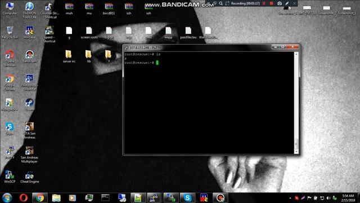Click the PuTTY scrollbar up arrow

click(296, 54)
